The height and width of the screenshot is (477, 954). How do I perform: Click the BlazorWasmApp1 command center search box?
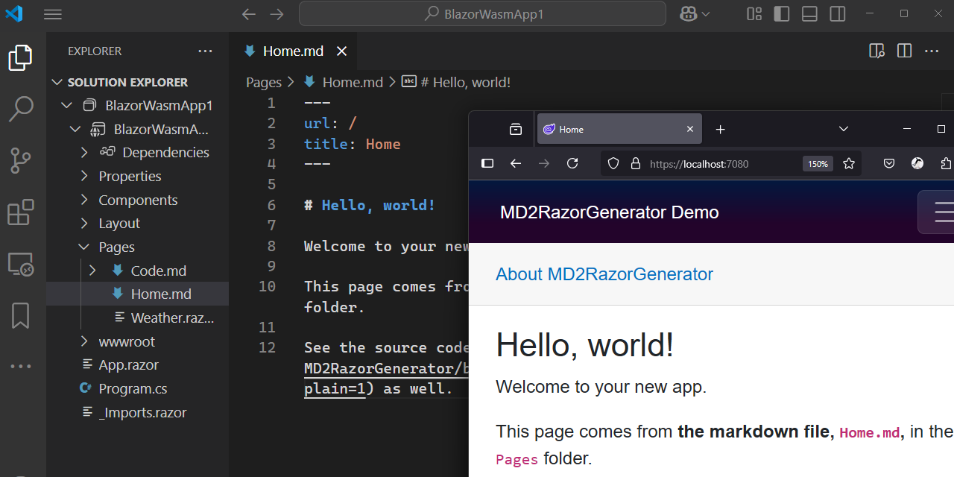click(x=482, y=14)
